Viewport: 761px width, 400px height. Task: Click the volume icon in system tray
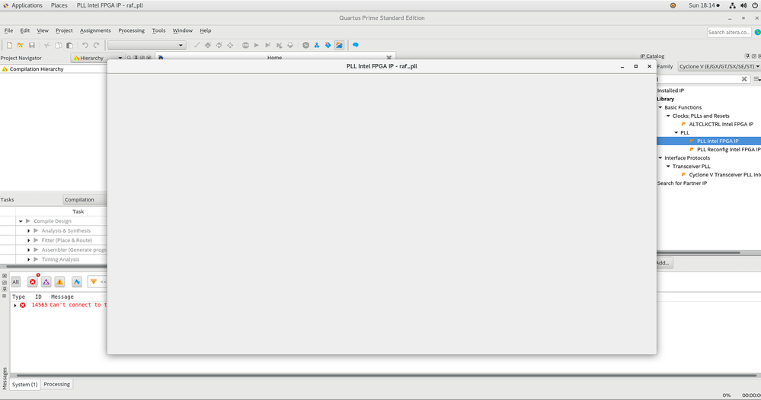(743, 5)
